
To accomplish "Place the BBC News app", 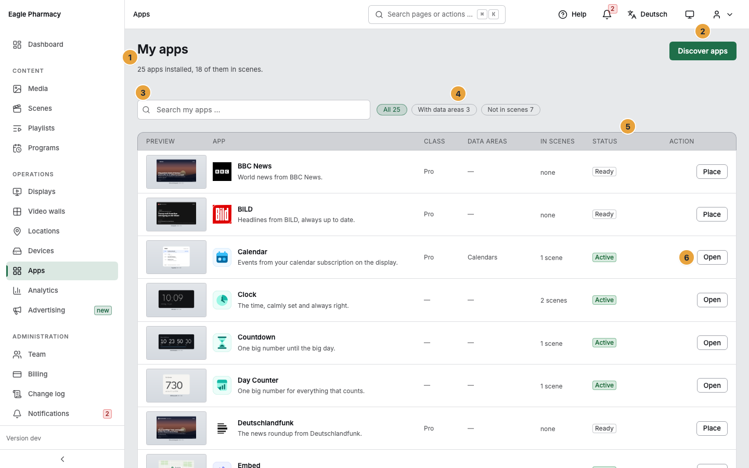I will [x=712, y=172].
